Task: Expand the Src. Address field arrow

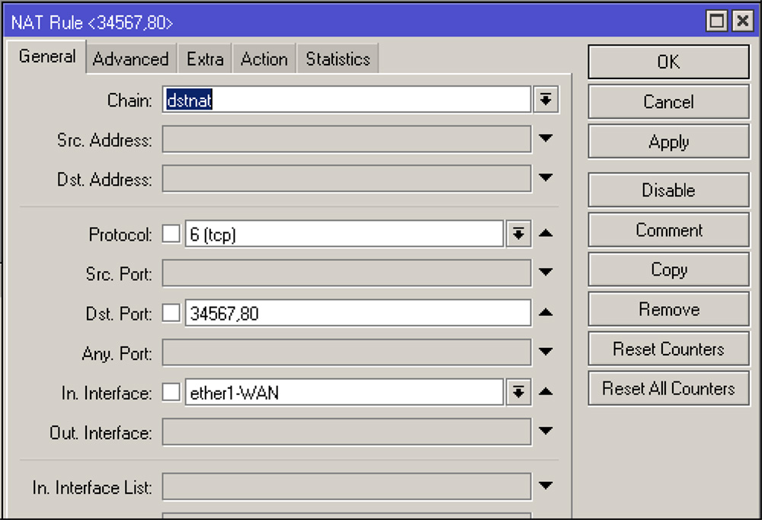Action: click(x=545, y=139)
